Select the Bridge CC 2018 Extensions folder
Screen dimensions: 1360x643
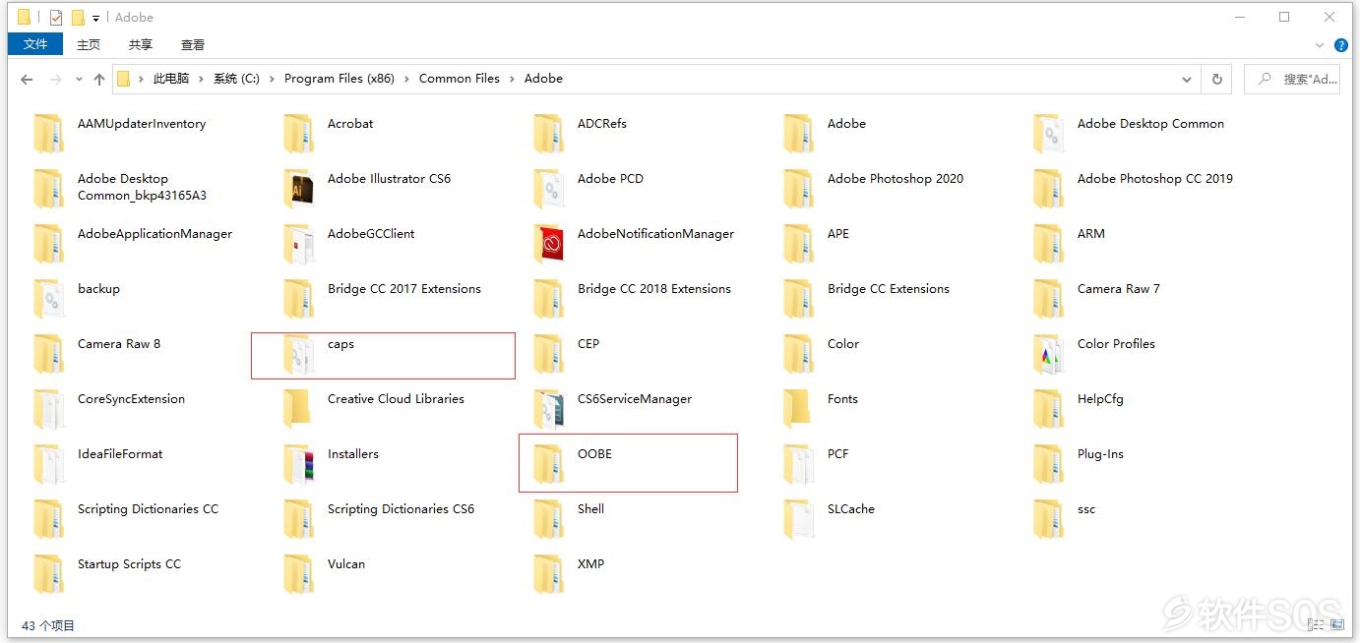pos(654,289)
